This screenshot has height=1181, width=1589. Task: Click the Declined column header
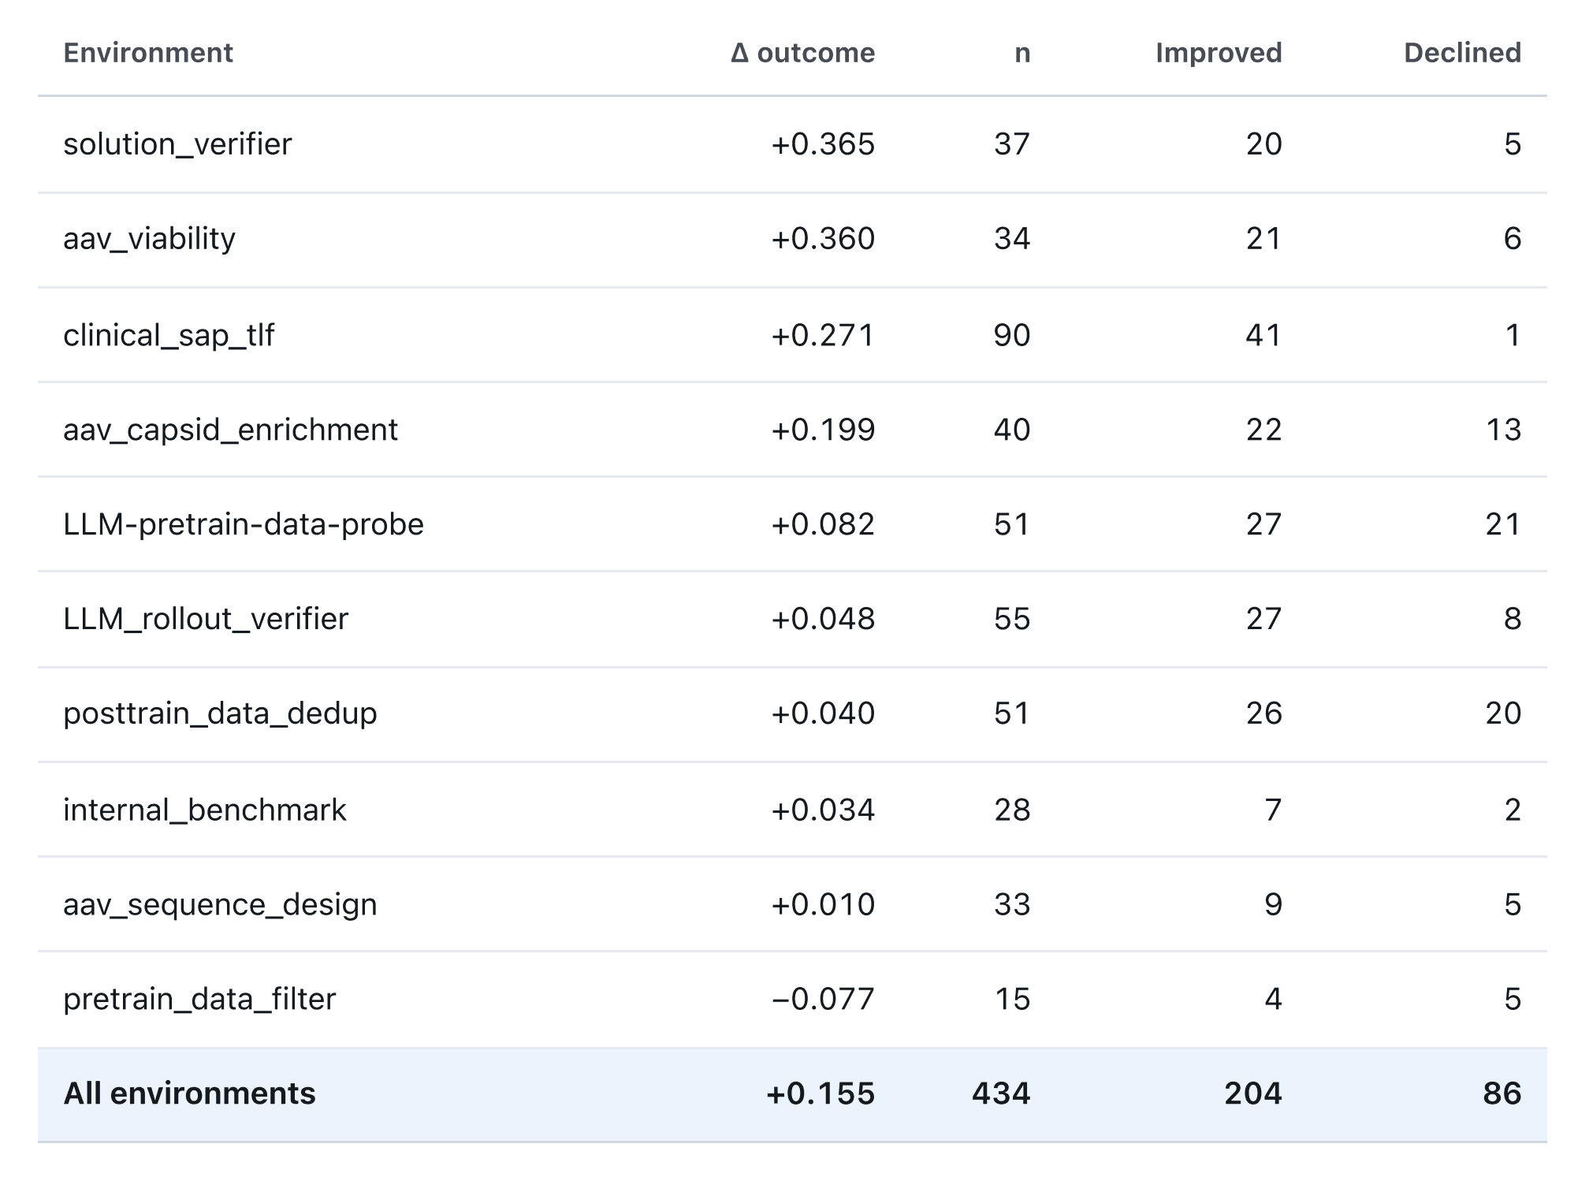(x=1462, y=53)
